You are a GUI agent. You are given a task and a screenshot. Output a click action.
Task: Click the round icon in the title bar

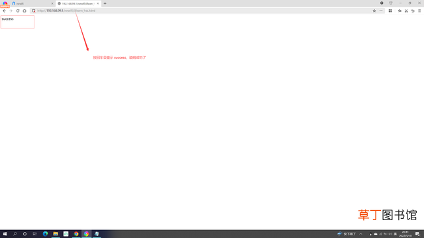coord(382,3)
